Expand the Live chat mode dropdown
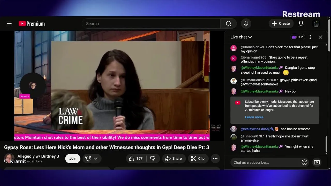This screenshot has height=186, width=331. 241,37
